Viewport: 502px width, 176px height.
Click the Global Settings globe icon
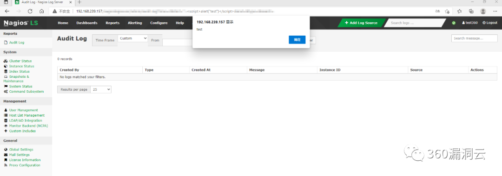click(6, 150)
